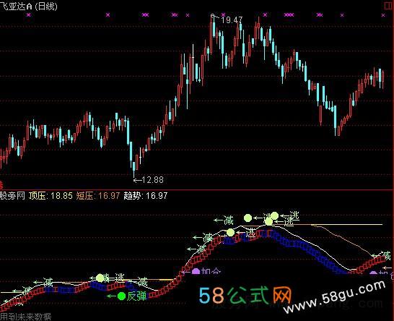The image size is (394, 321).
Task: Click the yellow dot left of lowest 逃
Action: click(230, 233)
